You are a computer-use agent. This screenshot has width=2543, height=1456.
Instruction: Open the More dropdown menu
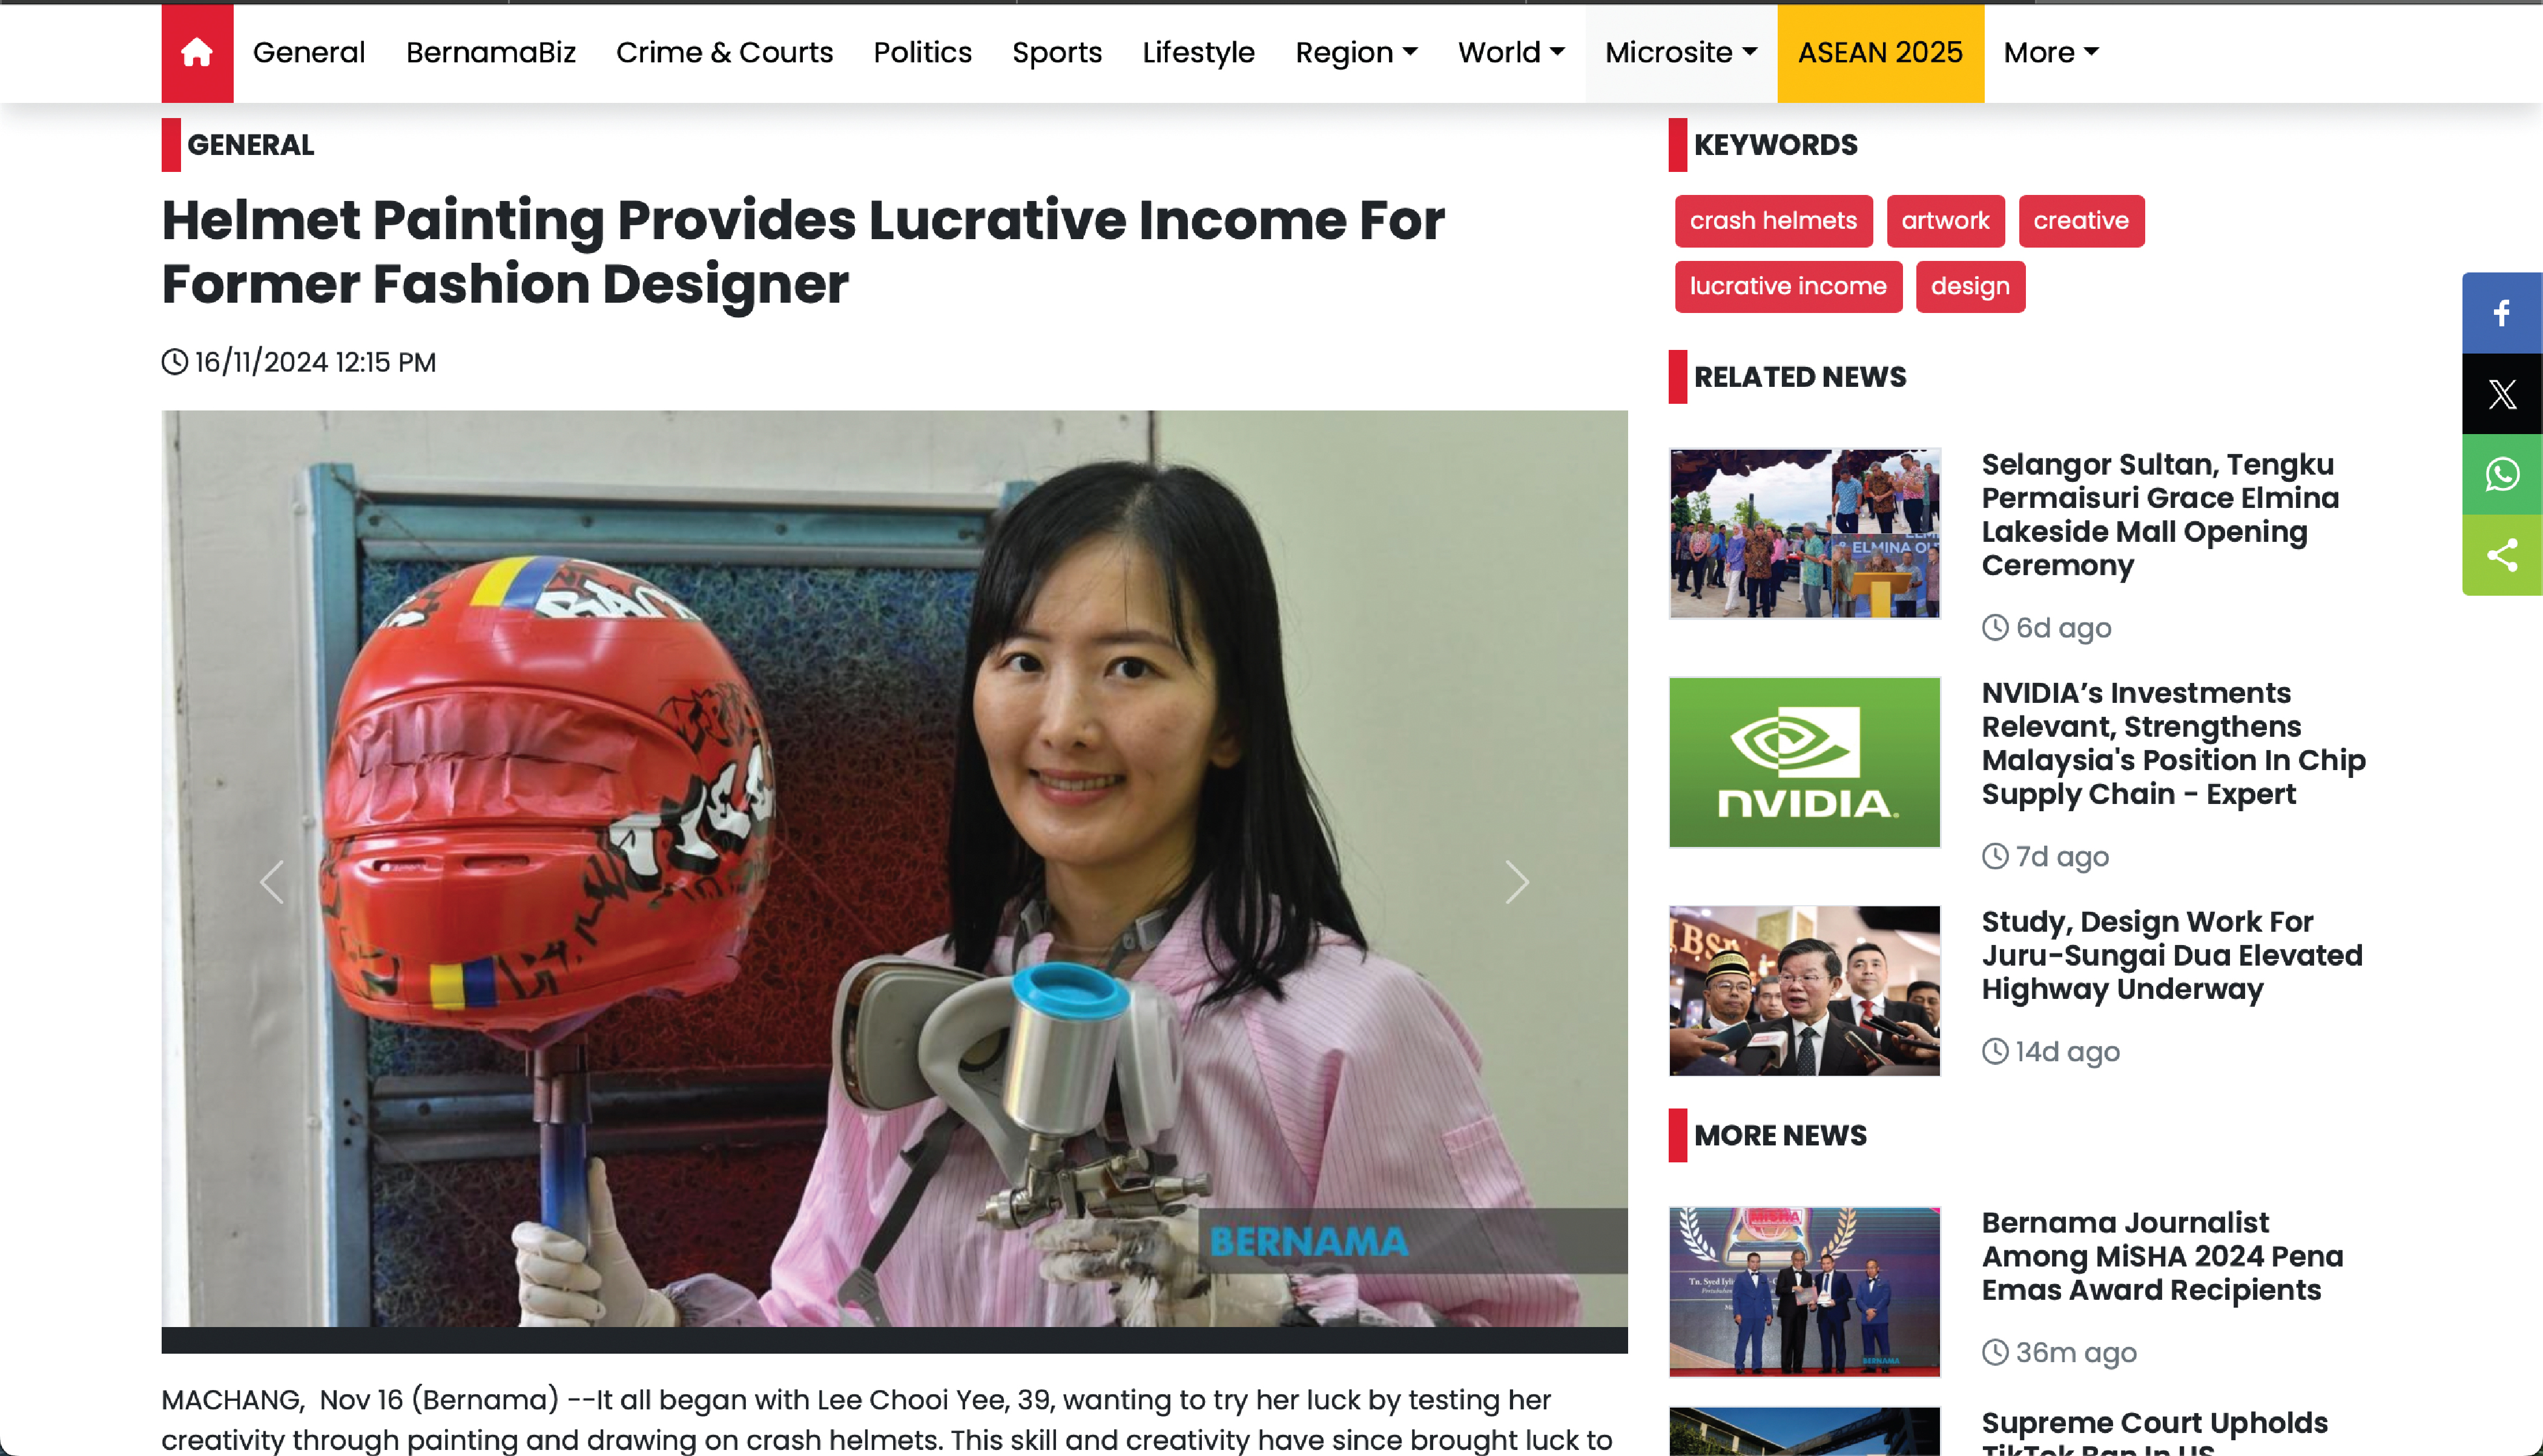2051,52
